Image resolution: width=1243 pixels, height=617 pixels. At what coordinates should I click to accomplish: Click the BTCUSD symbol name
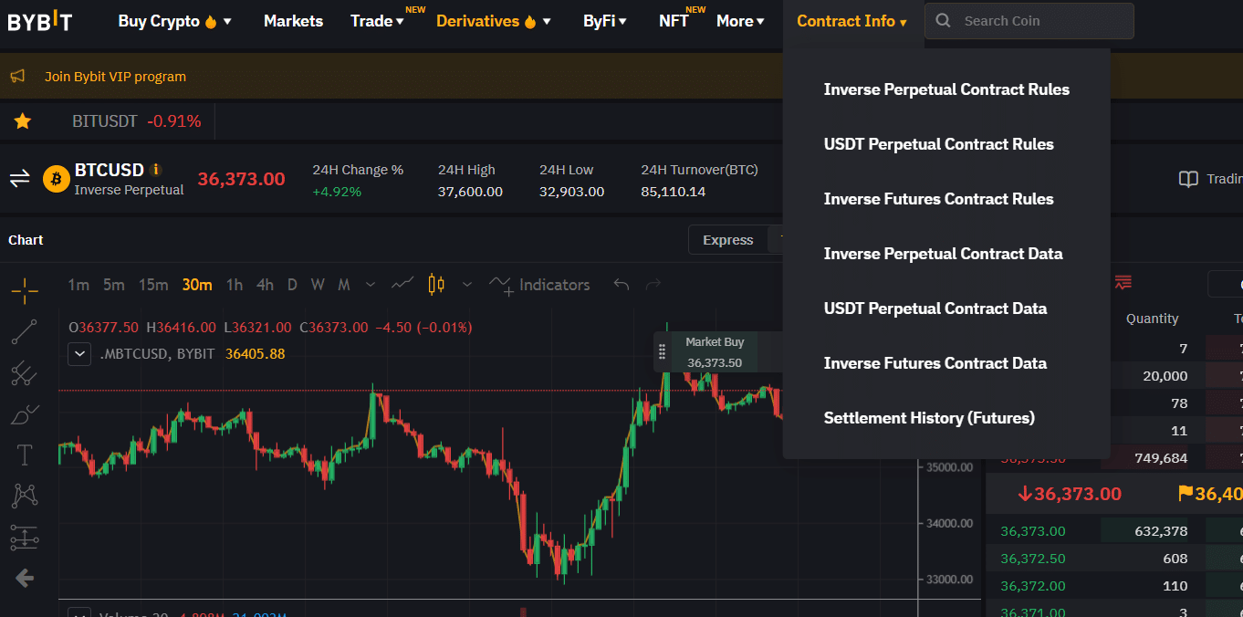coord(110,170)
